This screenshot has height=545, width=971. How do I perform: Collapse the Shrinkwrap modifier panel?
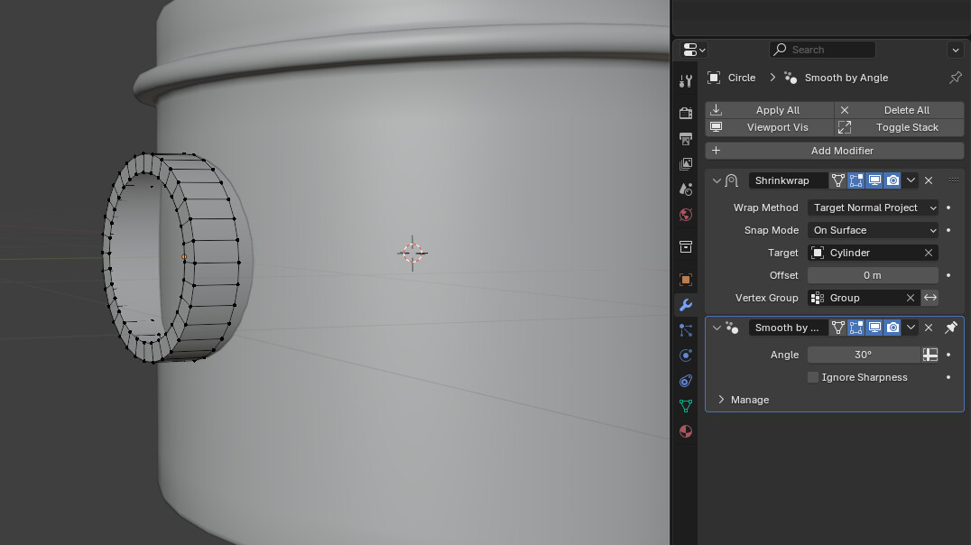717,180
